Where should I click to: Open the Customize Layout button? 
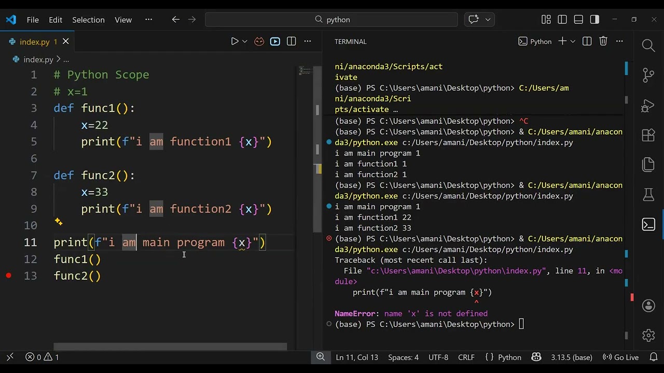tap(546, 20)
